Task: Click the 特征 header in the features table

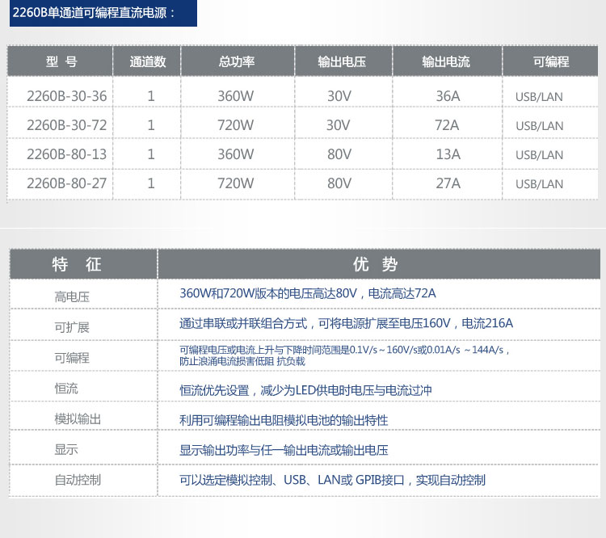Action: (x=77, y=264)
